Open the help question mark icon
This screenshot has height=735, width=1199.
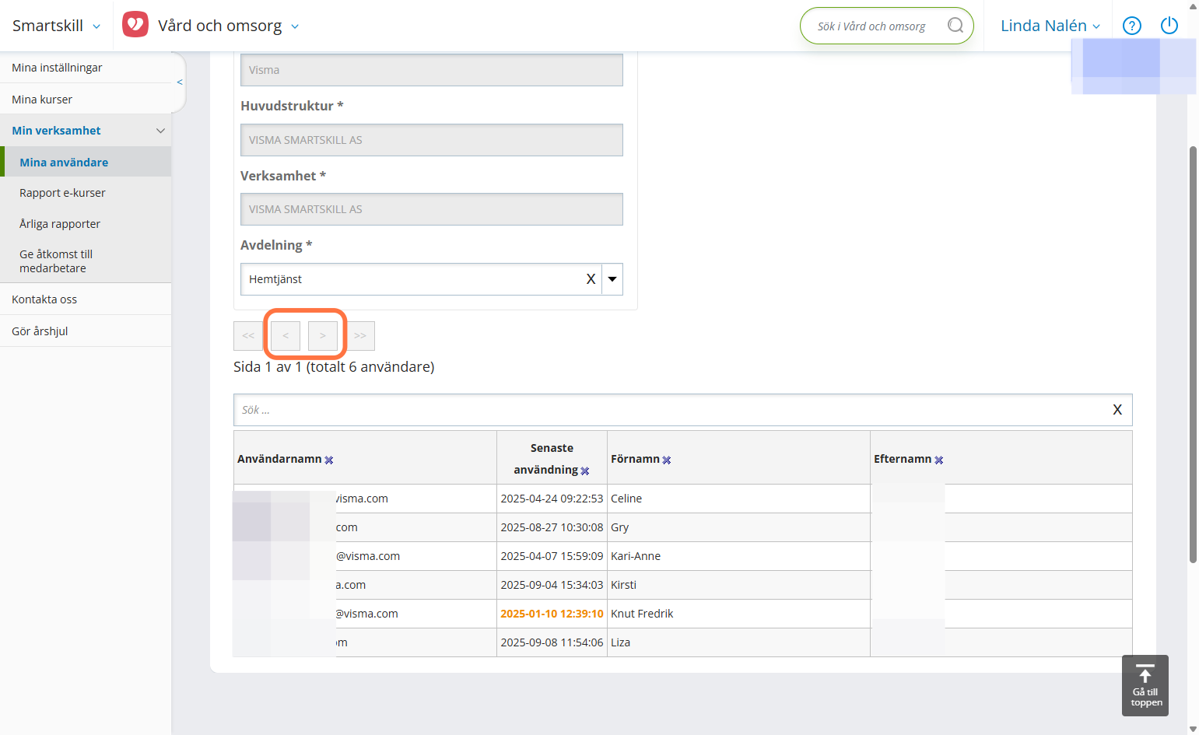tap(1132, 26)
